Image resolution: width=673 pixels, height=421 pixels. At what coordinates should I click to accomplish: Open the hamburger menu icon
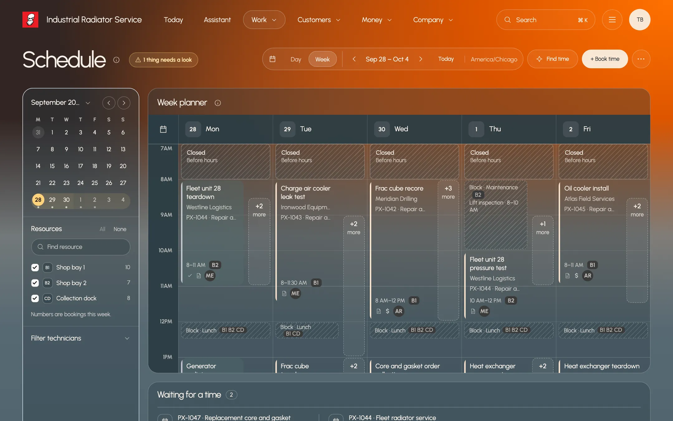point(612,20)
